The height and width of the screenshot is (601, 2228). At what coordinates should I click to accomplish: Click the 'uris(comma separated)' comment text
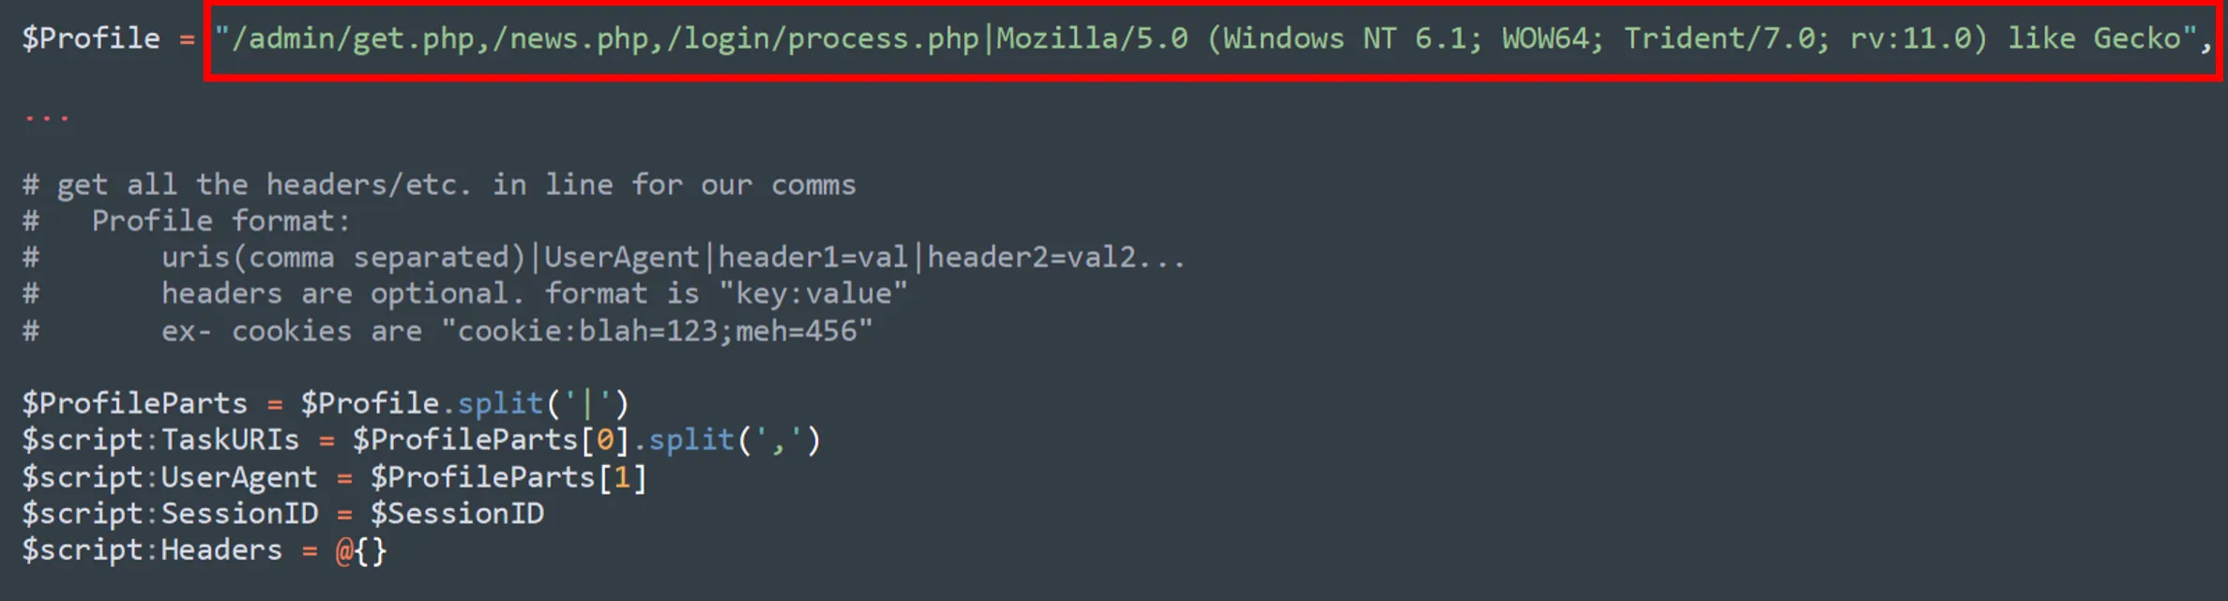pyautogui.click(x=343, y=258)
